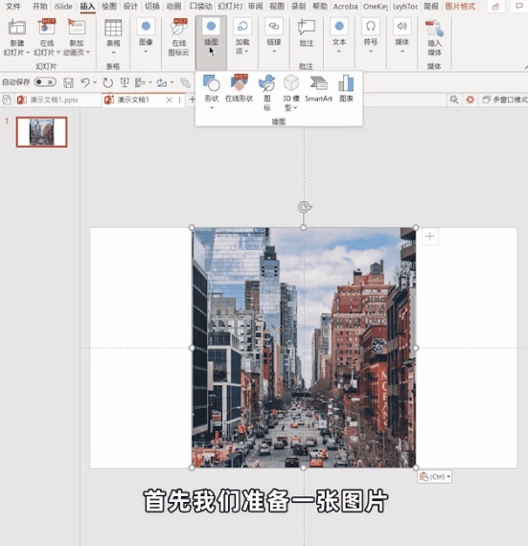Open the 形状 shapes gallery
Image resolution: width=528 pixels, height=546 pixels.
212,92
